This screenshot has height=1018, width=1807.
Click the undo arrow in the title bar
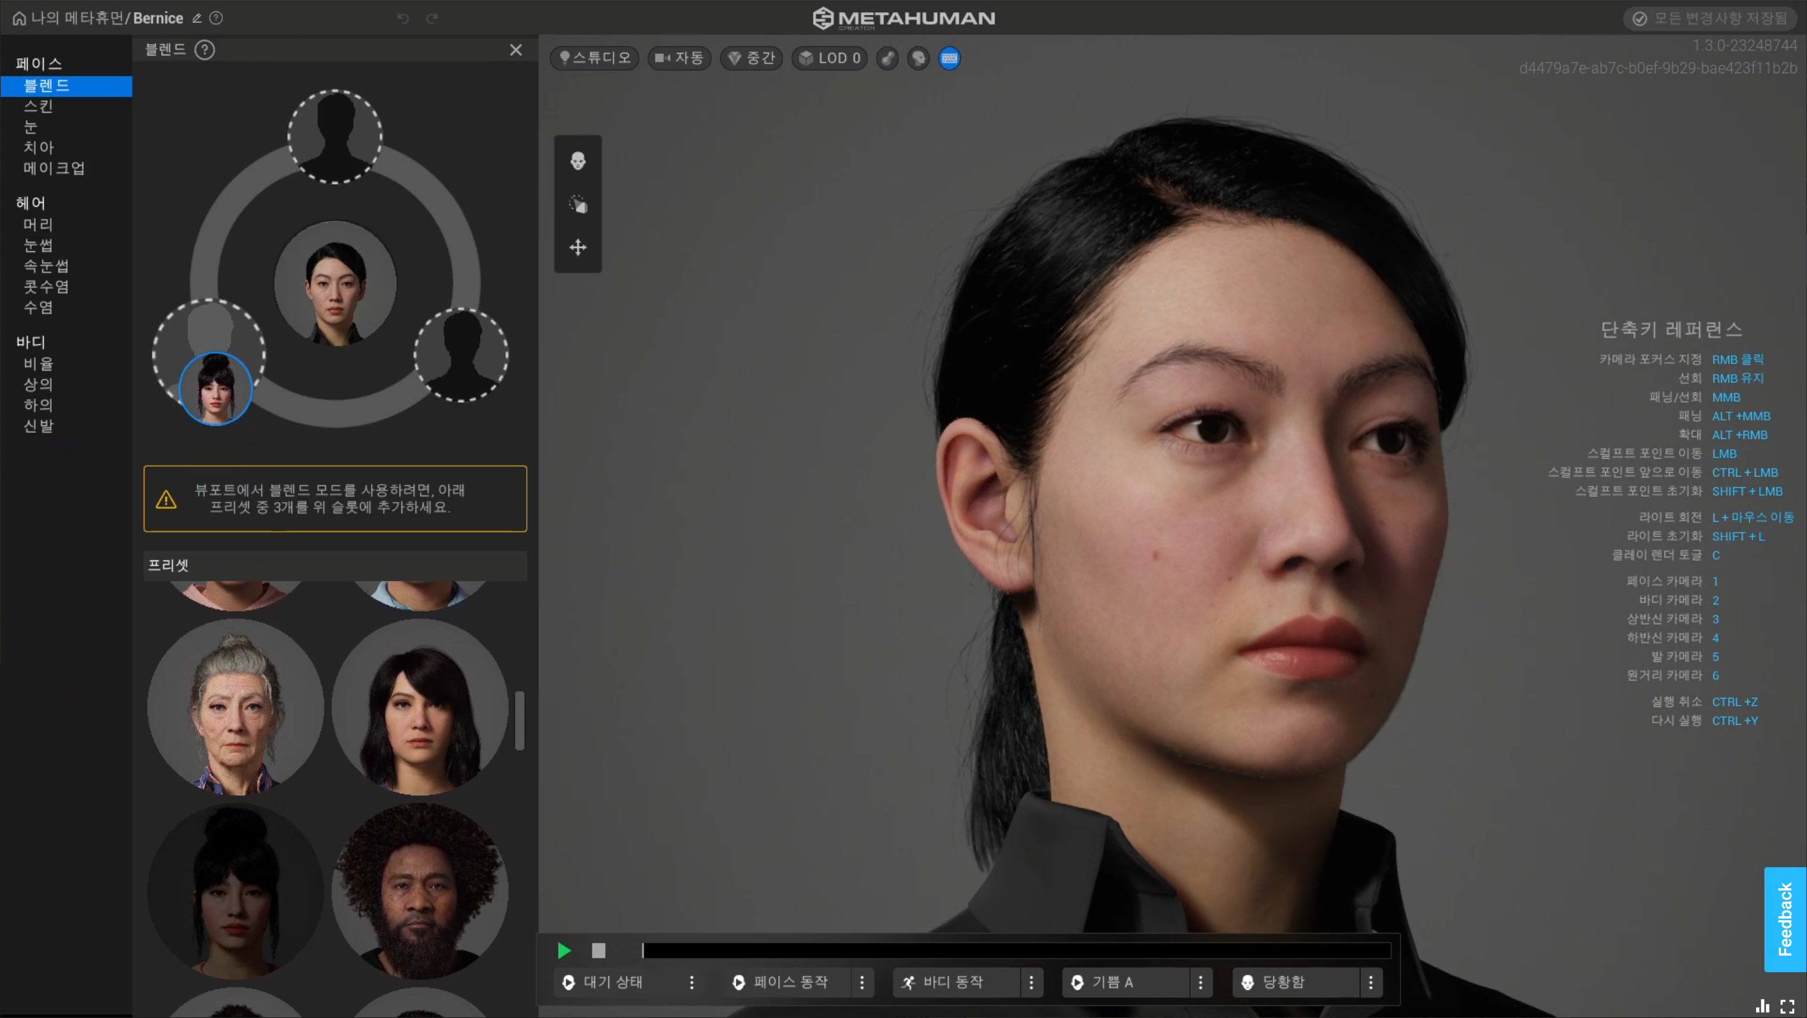click(x=403, y=18)
